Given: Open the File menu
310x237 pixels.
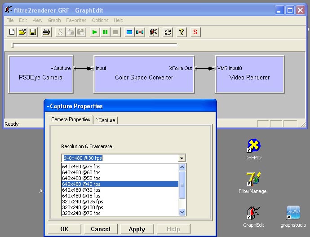Looking at the screenshot, I should 10,20.
